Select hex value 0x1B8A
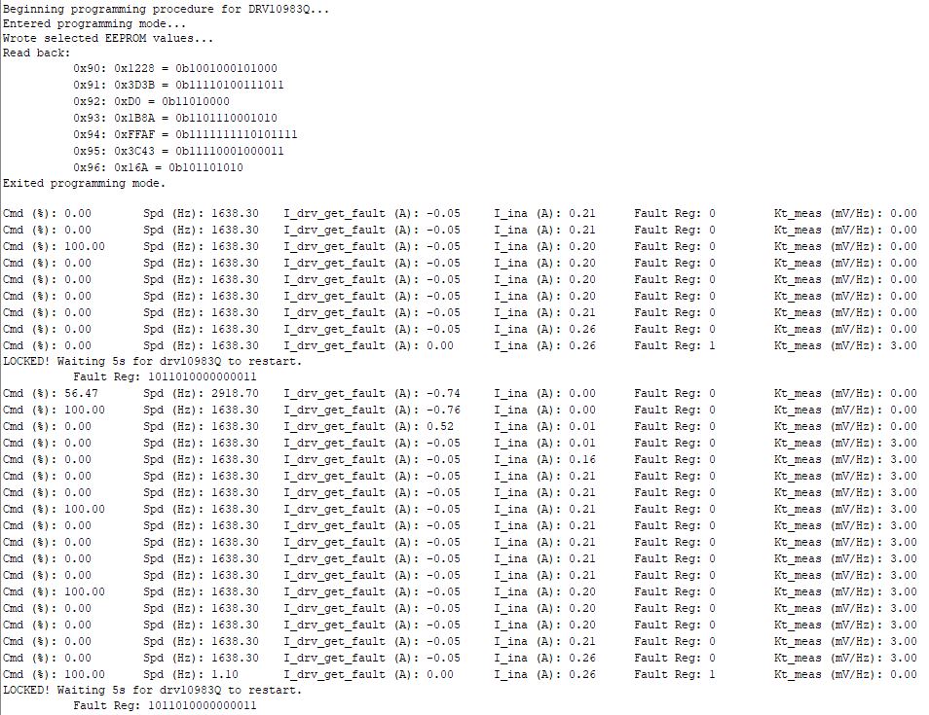This screenshot has width=929, height=715. 134,119
